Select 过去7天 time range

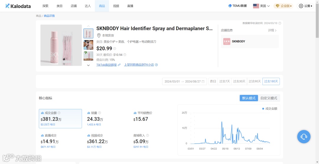coord(224,81)
